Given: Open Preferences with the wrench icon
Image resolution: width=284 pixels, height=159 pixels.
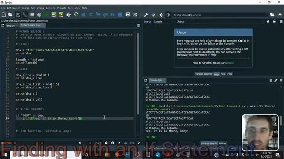Looking at the screenshot, I should tap(146, 15).
